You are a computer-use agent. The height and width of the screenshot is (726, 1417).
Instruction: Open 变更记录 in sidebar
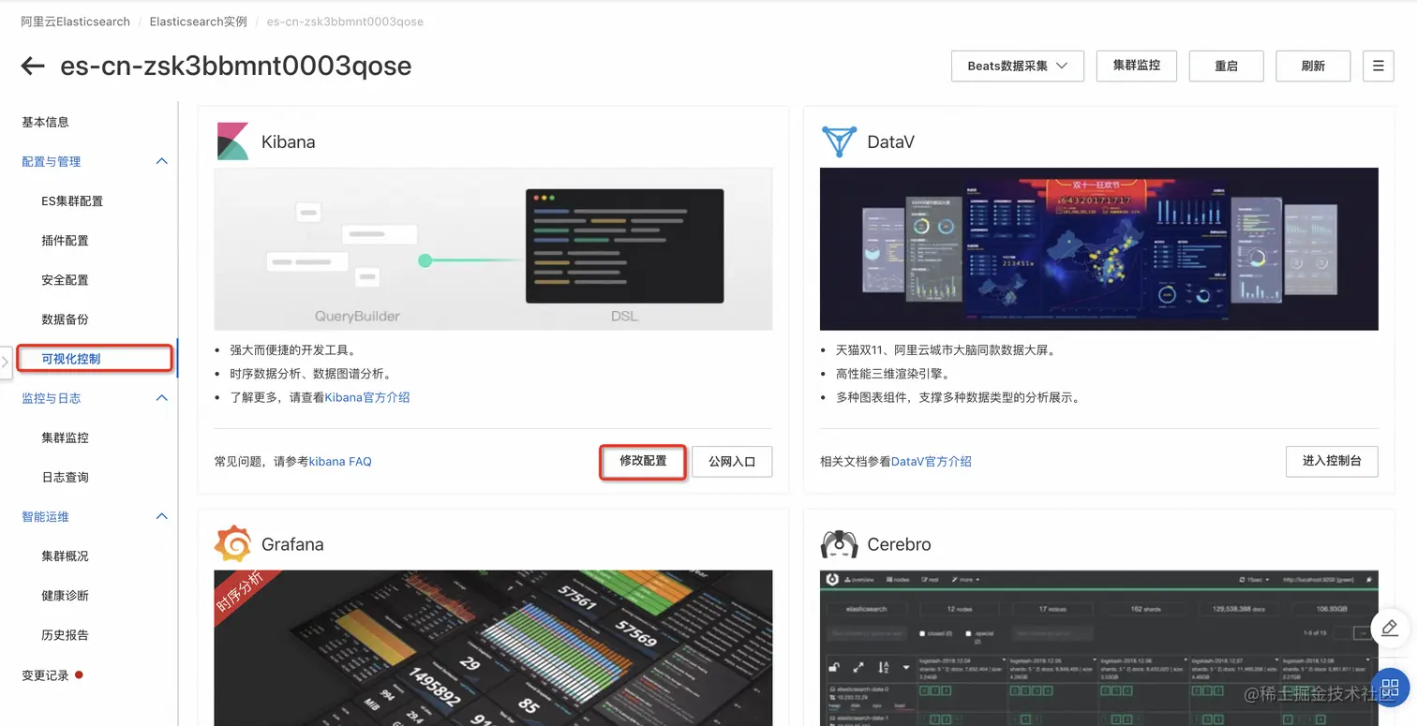click(x=45, y=674)
